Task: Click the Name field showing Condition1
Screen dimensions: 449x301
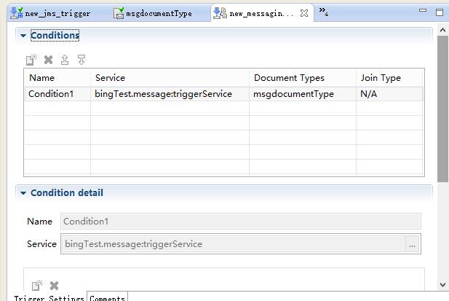Action: coord(240,222)
